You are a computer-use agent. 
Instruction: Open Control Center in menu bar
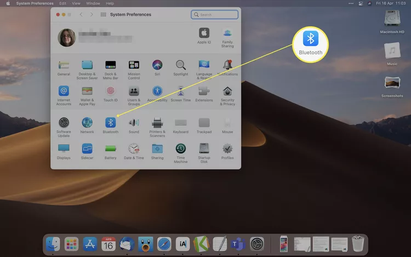pyautogui.click(x=361, y=3)
